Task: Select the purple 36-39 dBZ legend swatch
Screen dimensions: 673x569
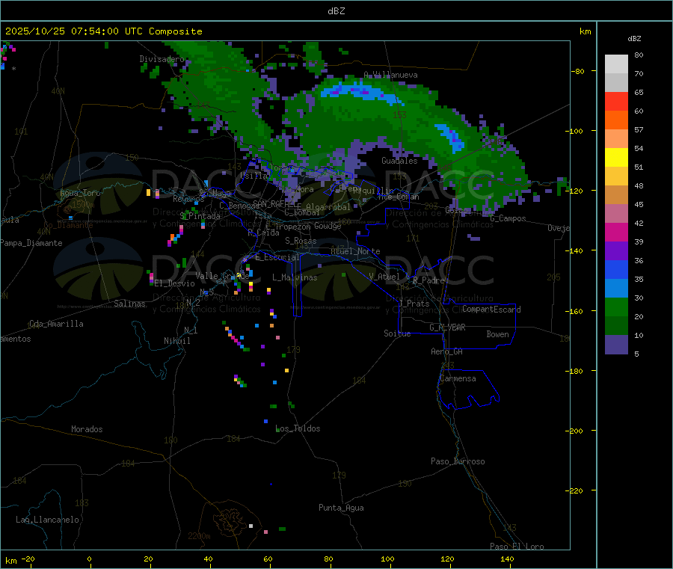Action: point(616,251)
